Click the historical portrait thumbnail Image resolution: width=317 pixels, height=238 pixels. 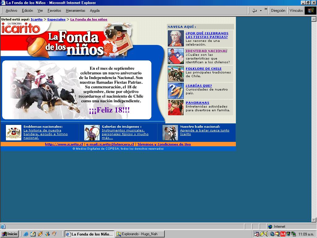click(176, 38)
